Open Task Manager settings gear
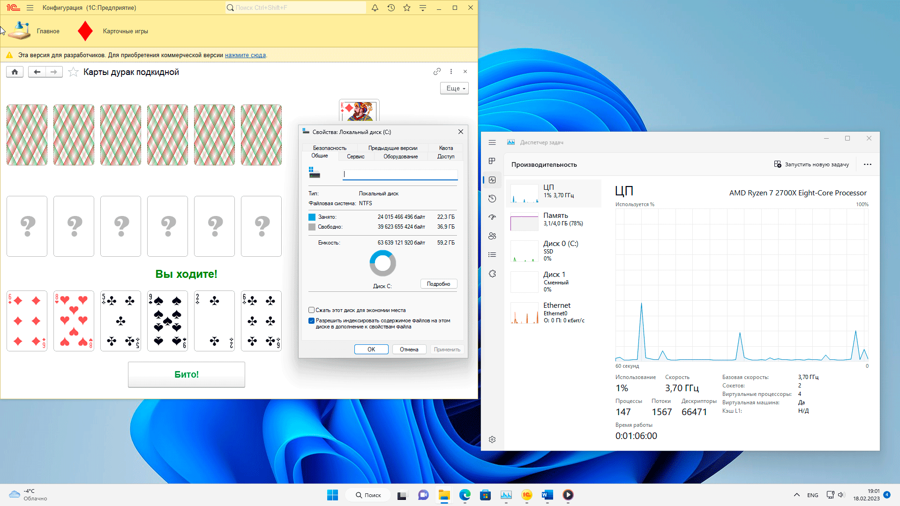This screenshot has width=900, height=506. click(492, 439)
